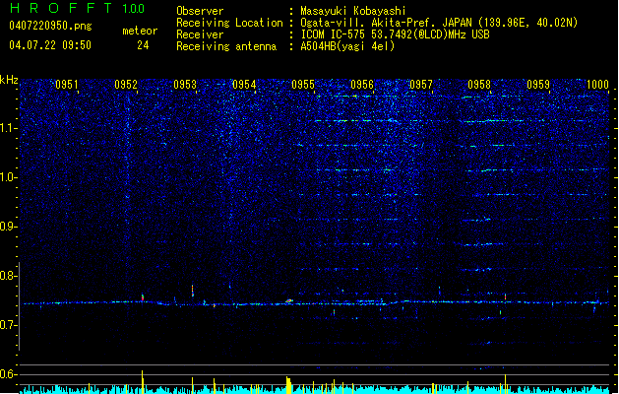The width and height of the screenshot is (619, 394).
Task: Click the 0957 time marker
Action: click(x=421, y=85)
